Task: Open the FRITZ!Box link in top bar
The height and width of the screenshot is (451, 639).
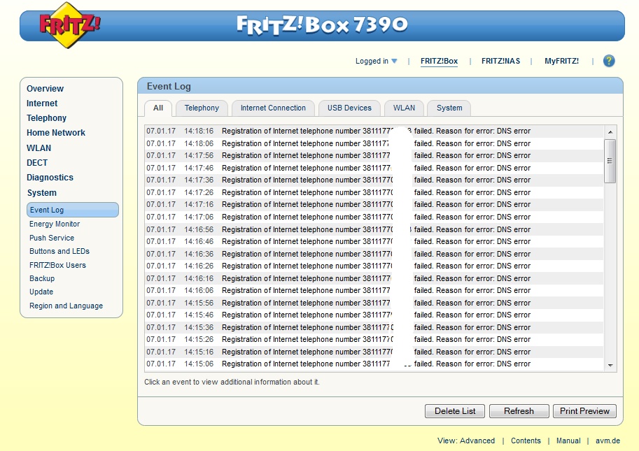Action: (439, 61)
